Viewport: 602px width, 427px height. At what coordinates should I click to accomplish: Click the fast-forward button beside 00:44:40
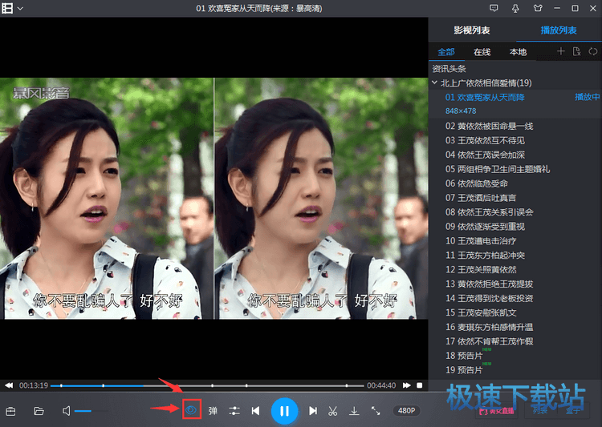(407, 385)
